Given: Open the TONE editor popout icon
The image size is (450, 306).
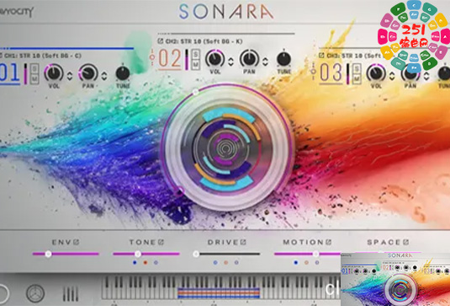Looking at the screenshot, I should coord(161,242).
